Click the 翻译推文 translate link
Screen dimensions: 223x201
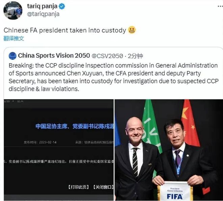coord(14,39)
